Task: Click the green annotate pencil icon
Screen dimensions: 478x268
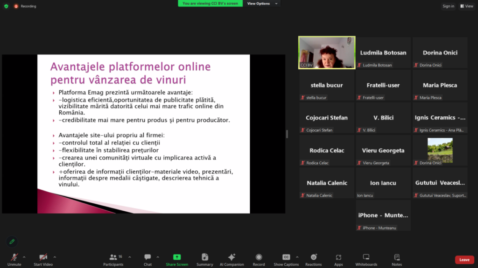Action: [x=12, y=241]
